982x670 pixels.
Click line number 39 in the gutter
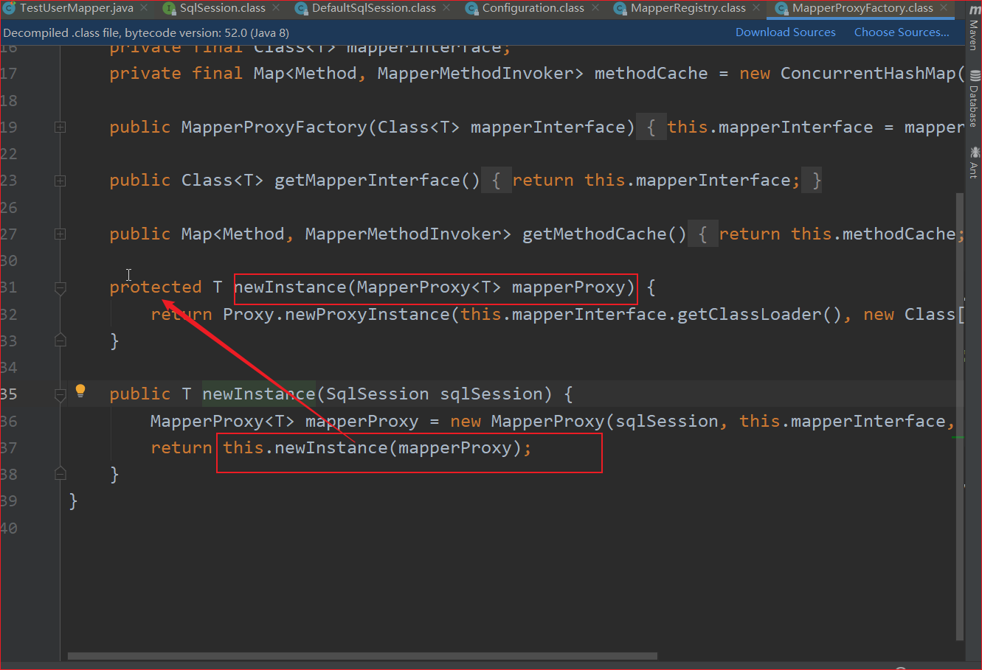coord(9,501)
